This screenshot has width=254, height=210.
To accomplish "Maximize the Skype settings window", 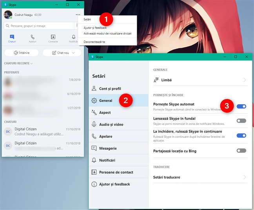I will (x=236, y=57).
